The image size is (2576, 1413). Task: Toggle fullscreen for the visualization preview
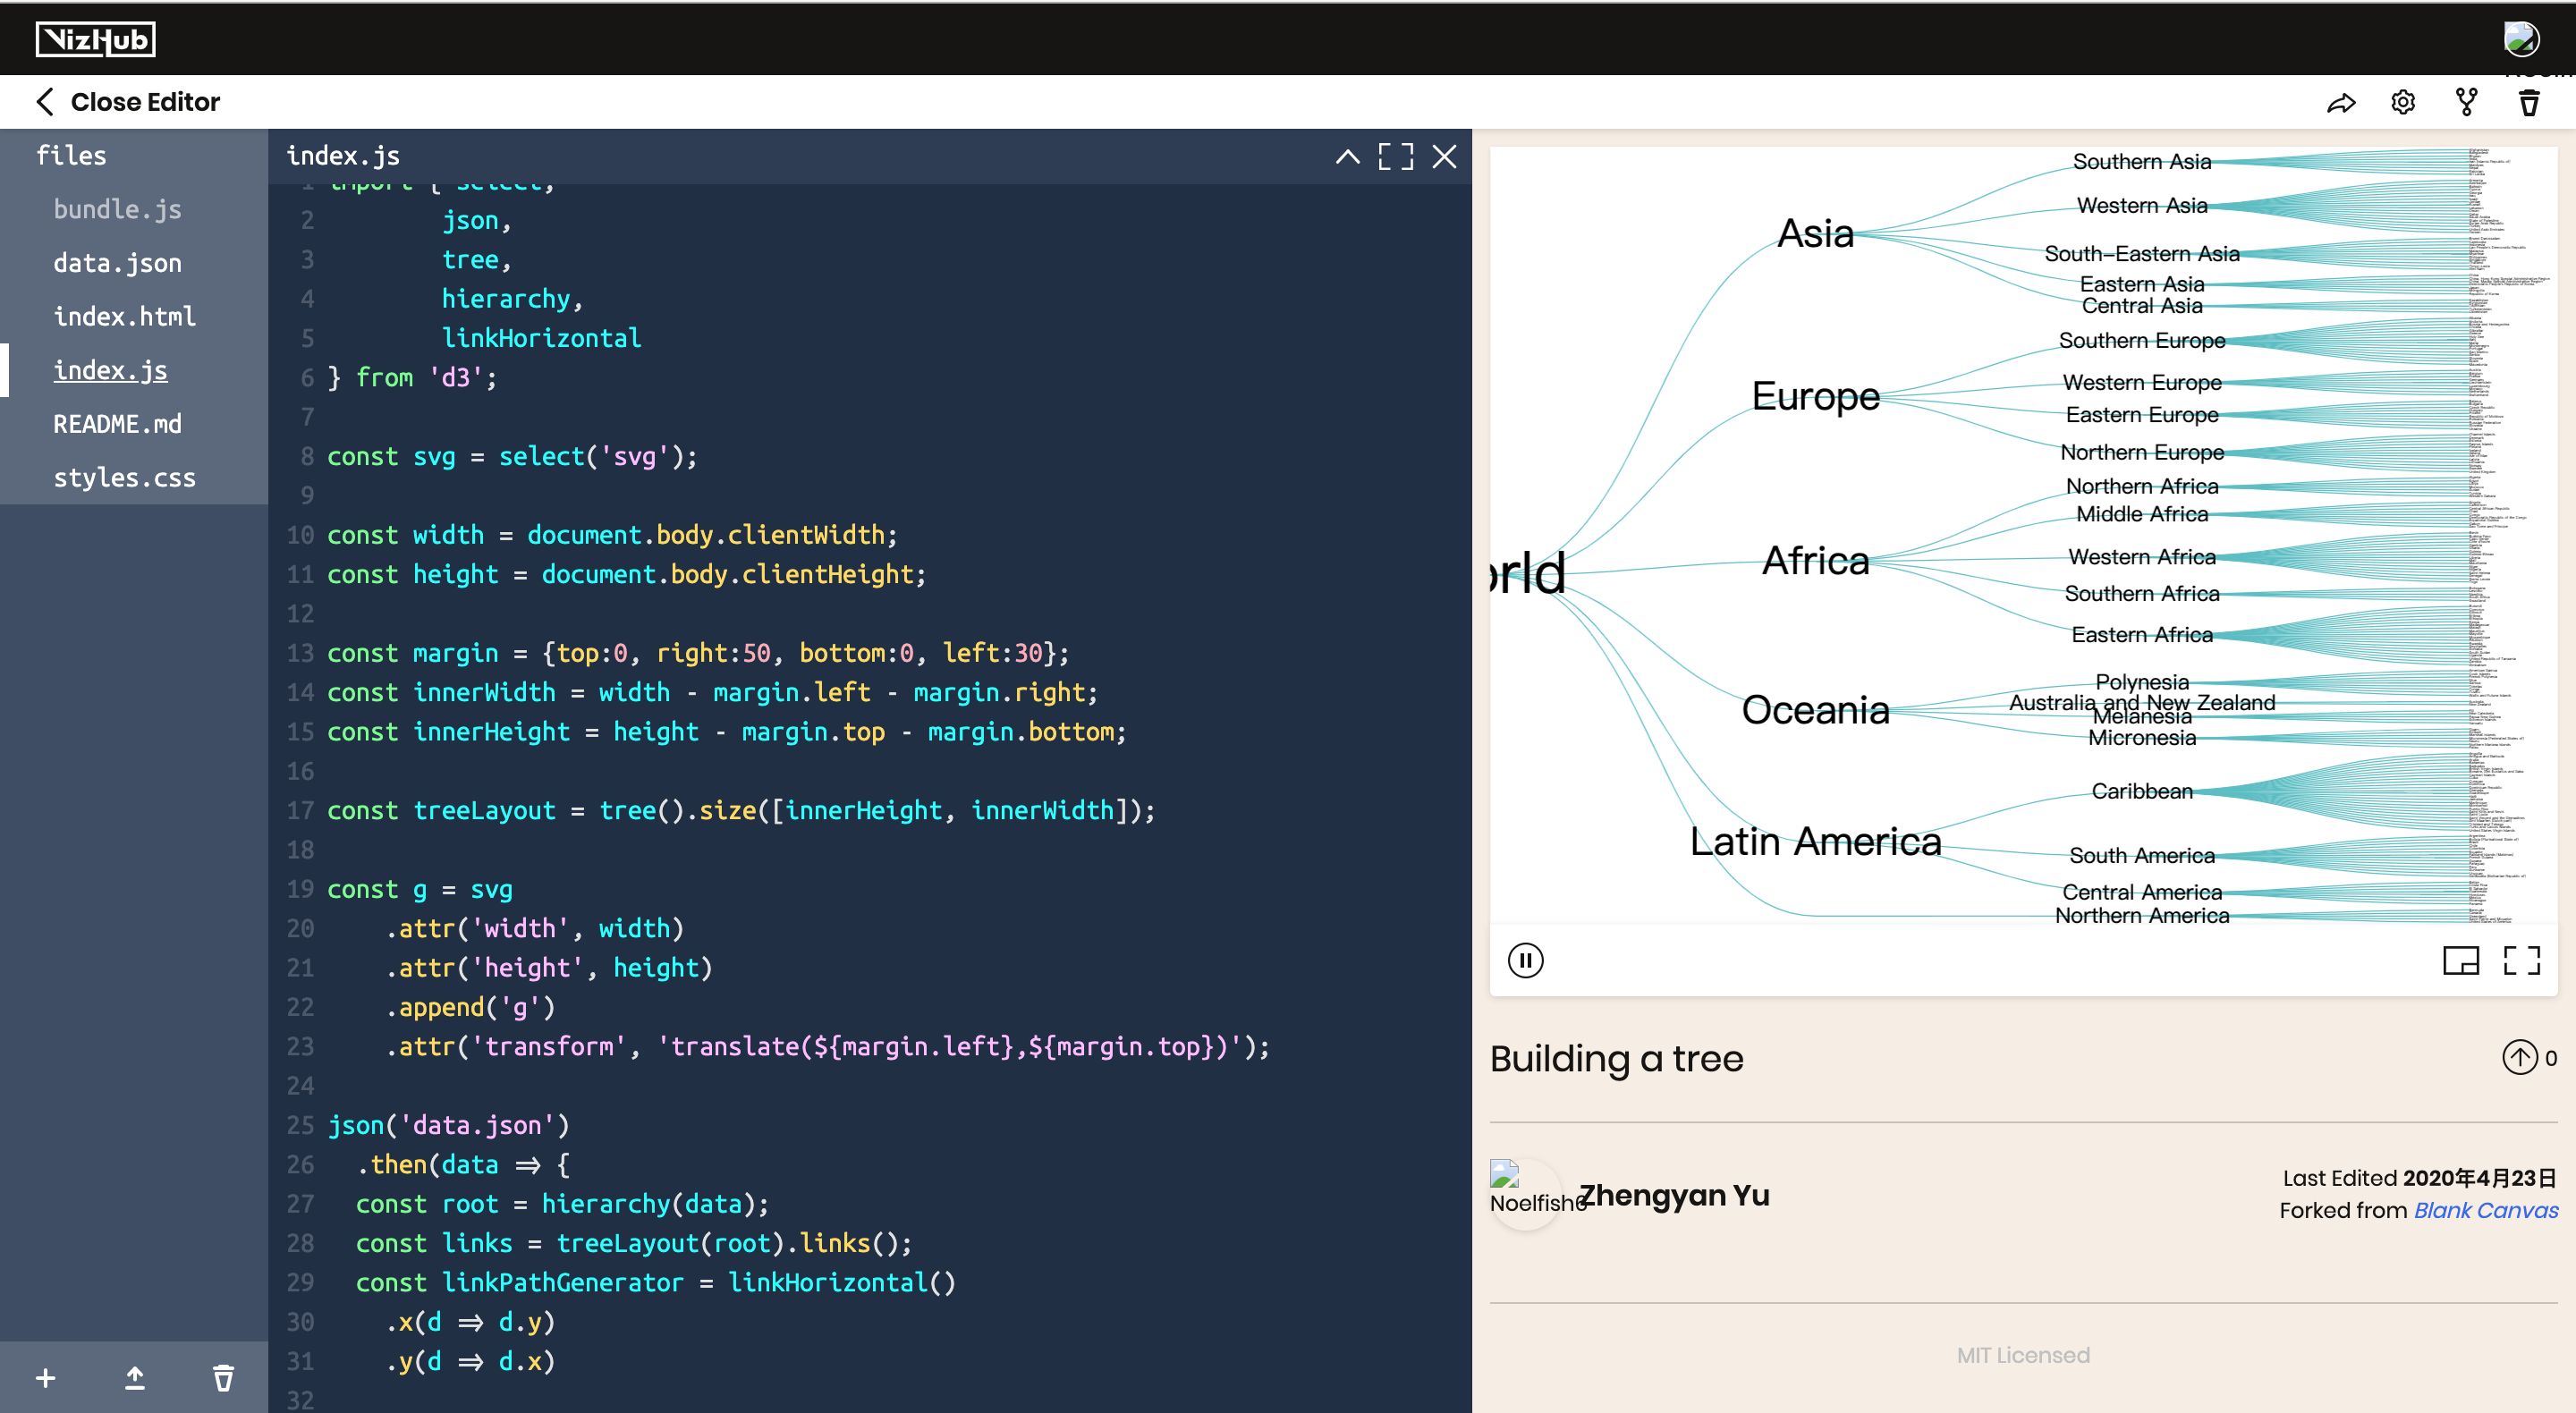coord(2521,960)
